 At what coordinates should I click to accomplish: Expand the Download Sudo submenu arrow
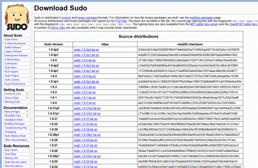pos(27,94)
